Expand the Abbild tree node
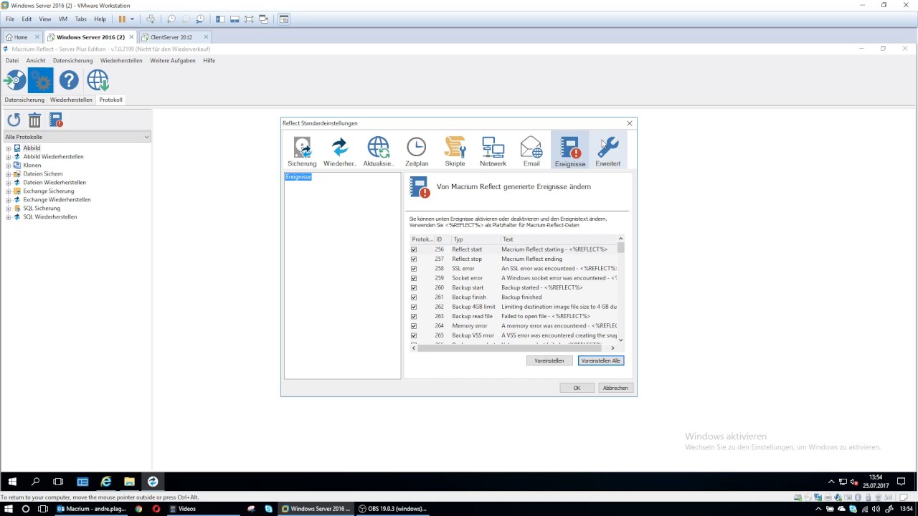Image resolution: width=918 pixels, height=516 pixels. tap(9, 148)
